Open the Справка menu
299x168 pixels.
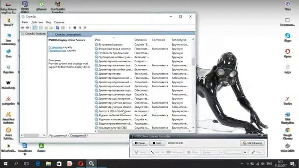tap(59, 22)
